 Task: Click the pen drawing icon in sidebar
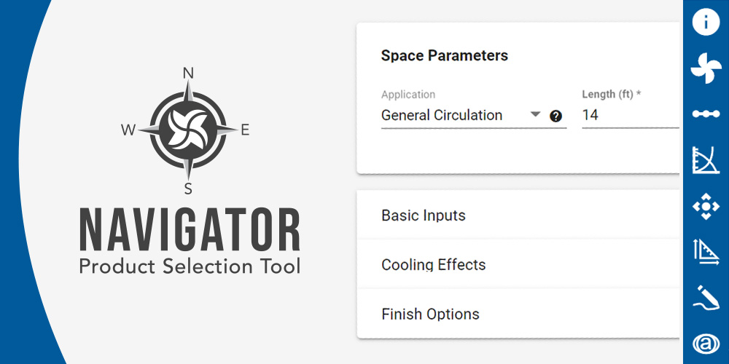point(705,297)
